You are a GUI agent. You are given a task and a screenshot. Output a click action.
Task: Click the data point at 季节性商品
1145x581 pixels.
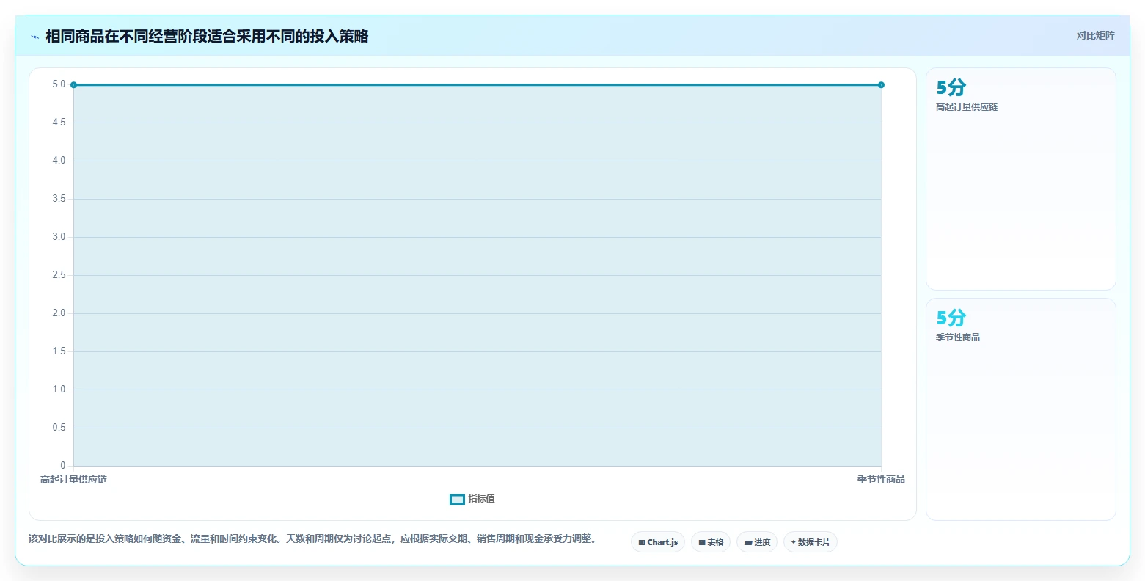pyautogui.click(x=881, y=85)
